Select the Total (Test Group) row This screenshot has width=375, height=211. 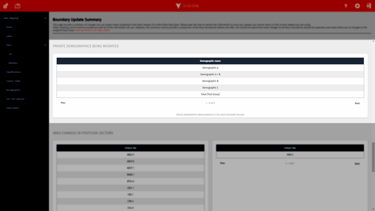pyautogui.click(x=210, y=94)
